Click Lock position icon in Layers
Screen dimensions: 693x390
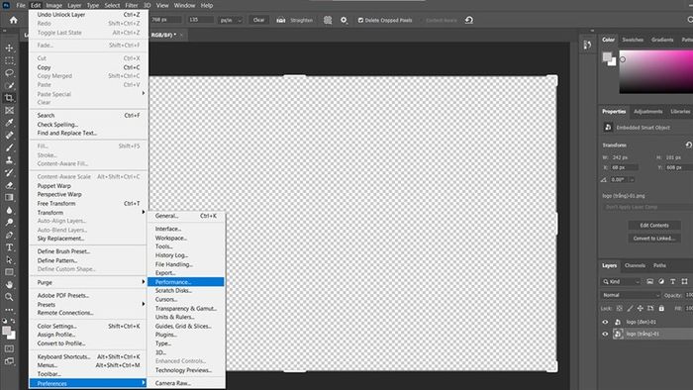click(640, 308)
